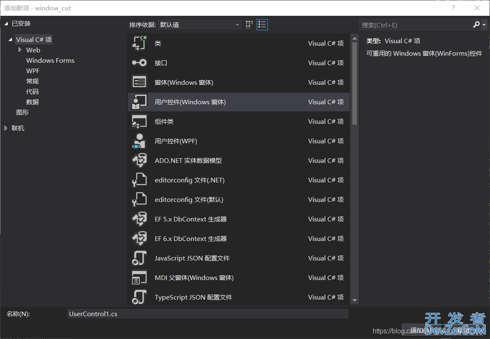Click the 搜索(Ctrl+E) search box

(x=416, y=25)
